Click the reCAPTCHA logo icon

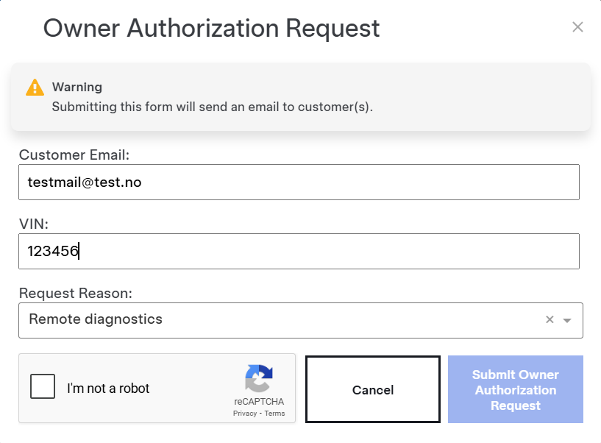[x=259, y=379]
